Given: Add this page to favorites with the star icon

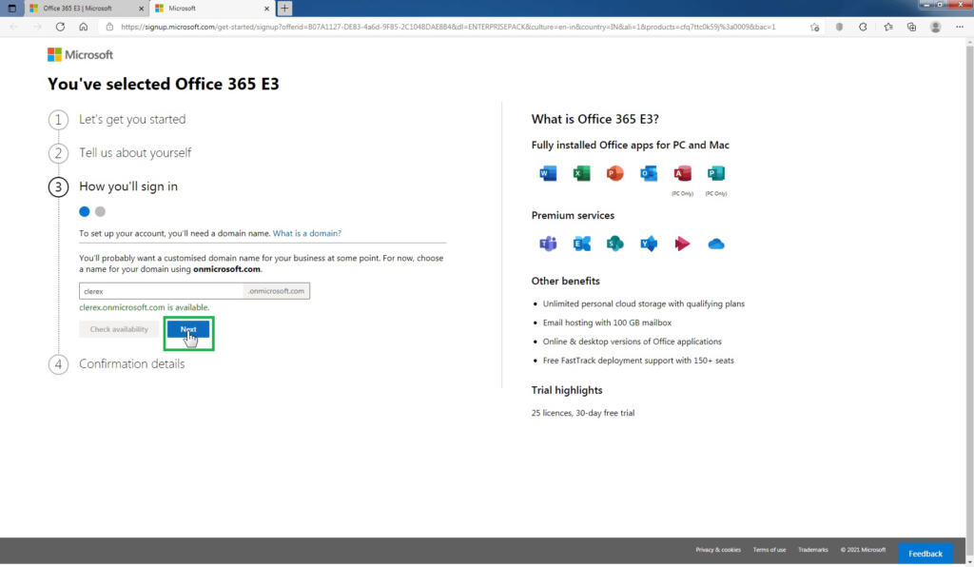Looking at the screenshot, I should [814, 27].
